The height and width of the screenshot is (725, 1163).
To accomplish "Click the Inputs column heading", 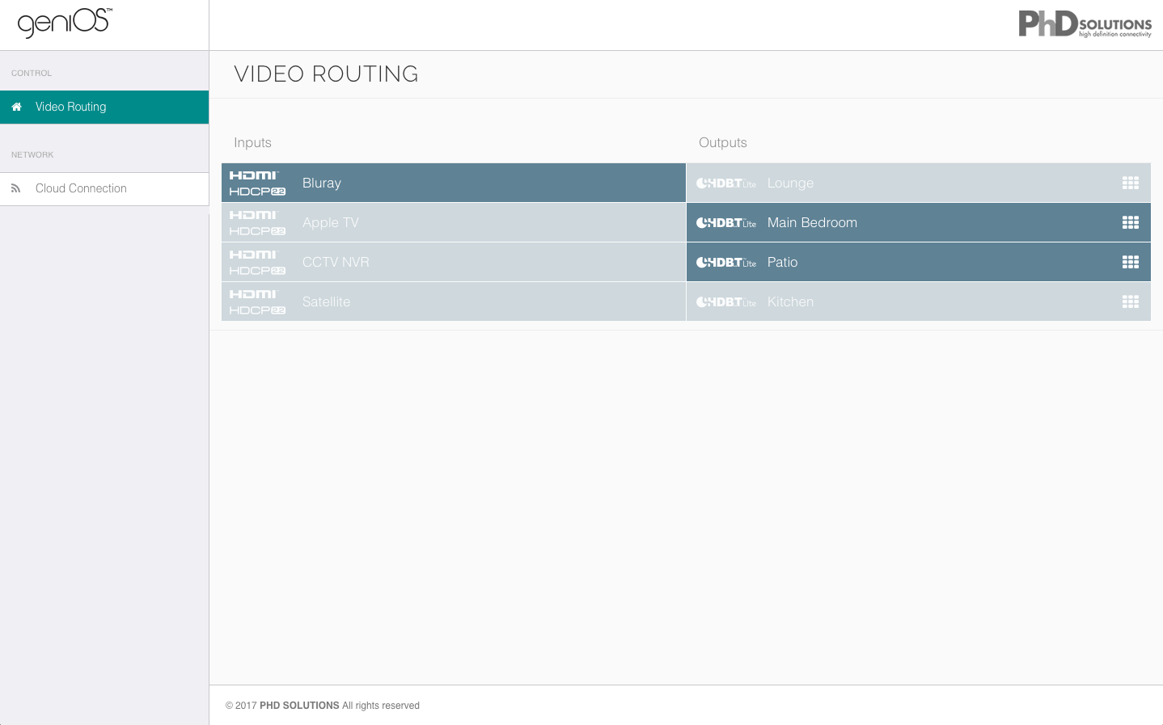I will (252, 142).
